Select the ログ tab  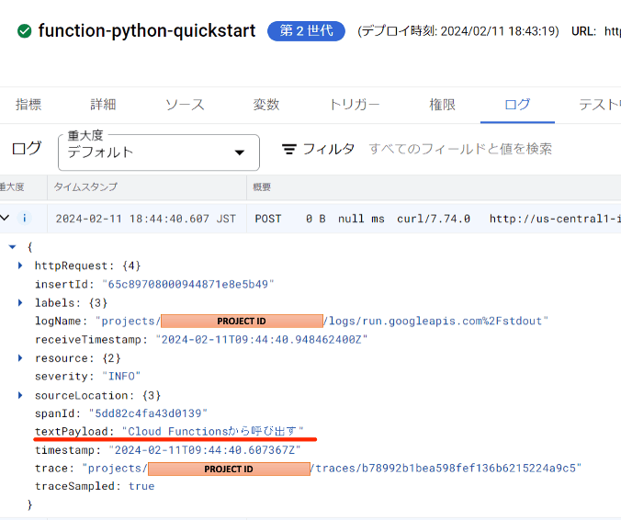tap(517, 105)
